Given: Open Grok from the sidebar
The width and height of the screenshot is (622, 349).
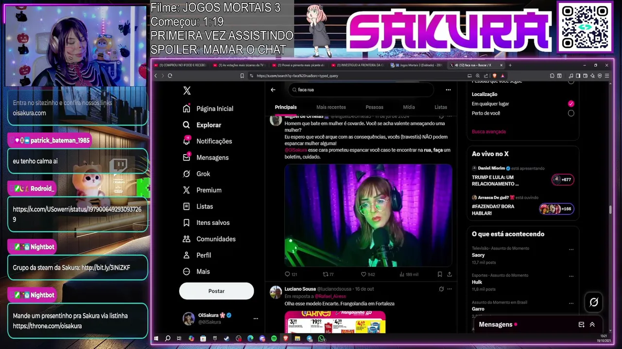Looking at the screenshot, I should (x=196, y=174).
